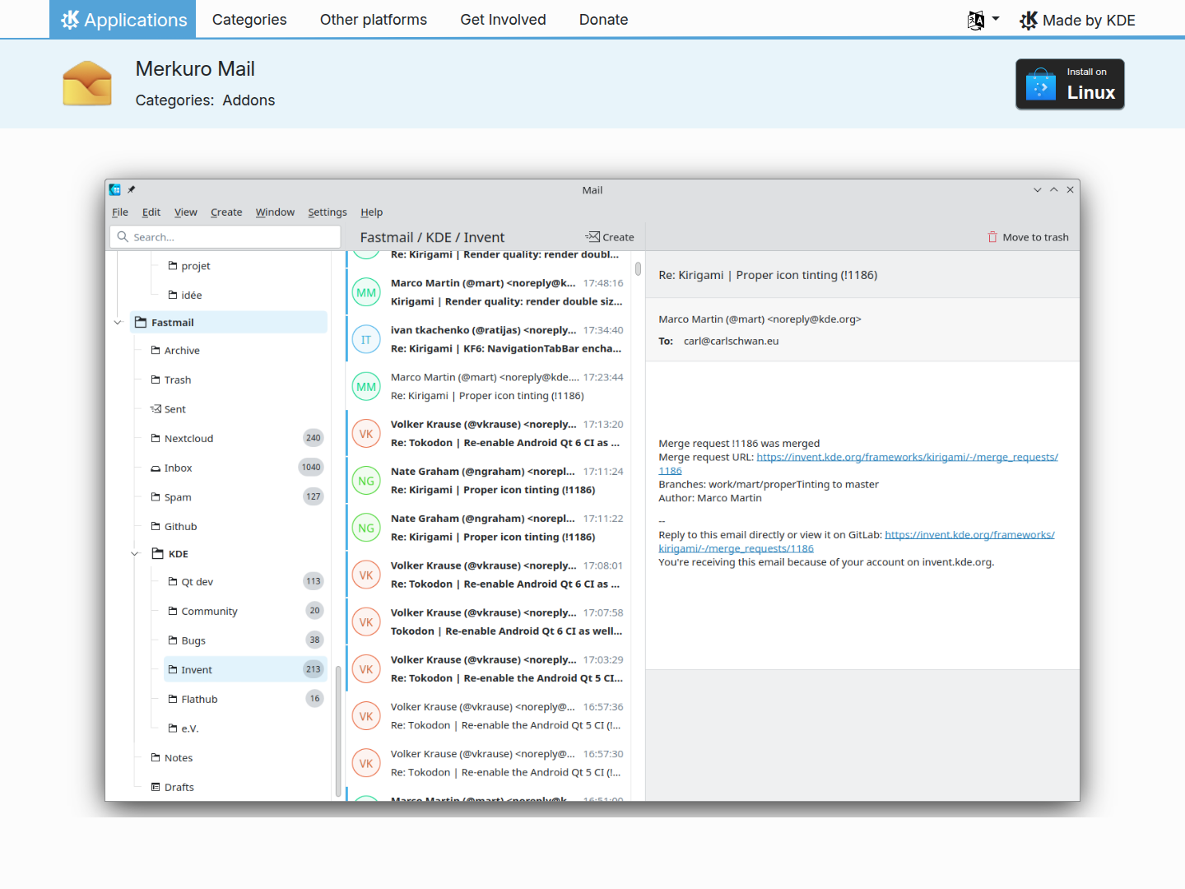Click the Github folder icon
Screen dimensions: 1185x889
pos(156,526)
